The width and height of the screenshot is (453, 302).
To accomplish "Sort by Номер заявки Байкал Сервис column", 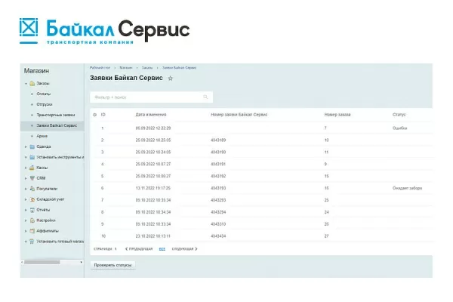I will (x=239, y=115).
